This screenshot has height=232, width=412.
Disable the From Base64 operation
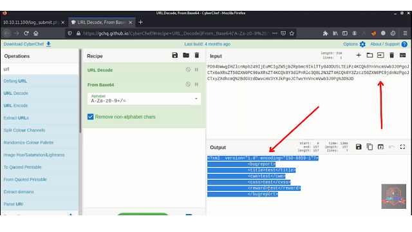(x=188, y=84)
